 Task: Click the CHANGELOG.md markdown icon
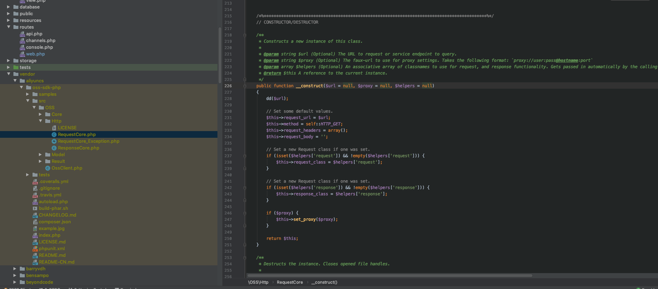click(35, 215)
